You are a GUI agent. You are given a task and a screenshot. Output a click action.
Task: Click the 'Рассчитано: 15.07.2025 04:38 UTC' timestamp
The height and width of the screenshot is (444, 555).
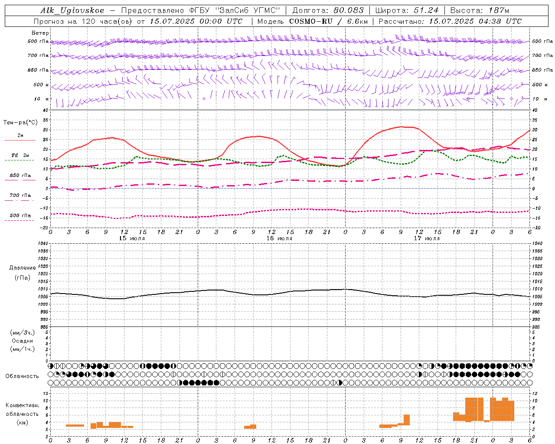coord(450,21)
